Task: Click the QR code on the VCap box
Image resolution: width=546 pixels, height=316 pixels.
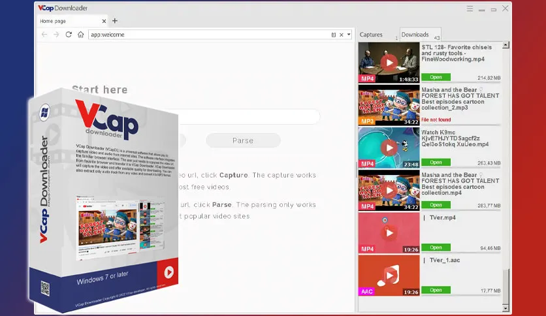Action: pyautogui.click(x=45, y=289)
